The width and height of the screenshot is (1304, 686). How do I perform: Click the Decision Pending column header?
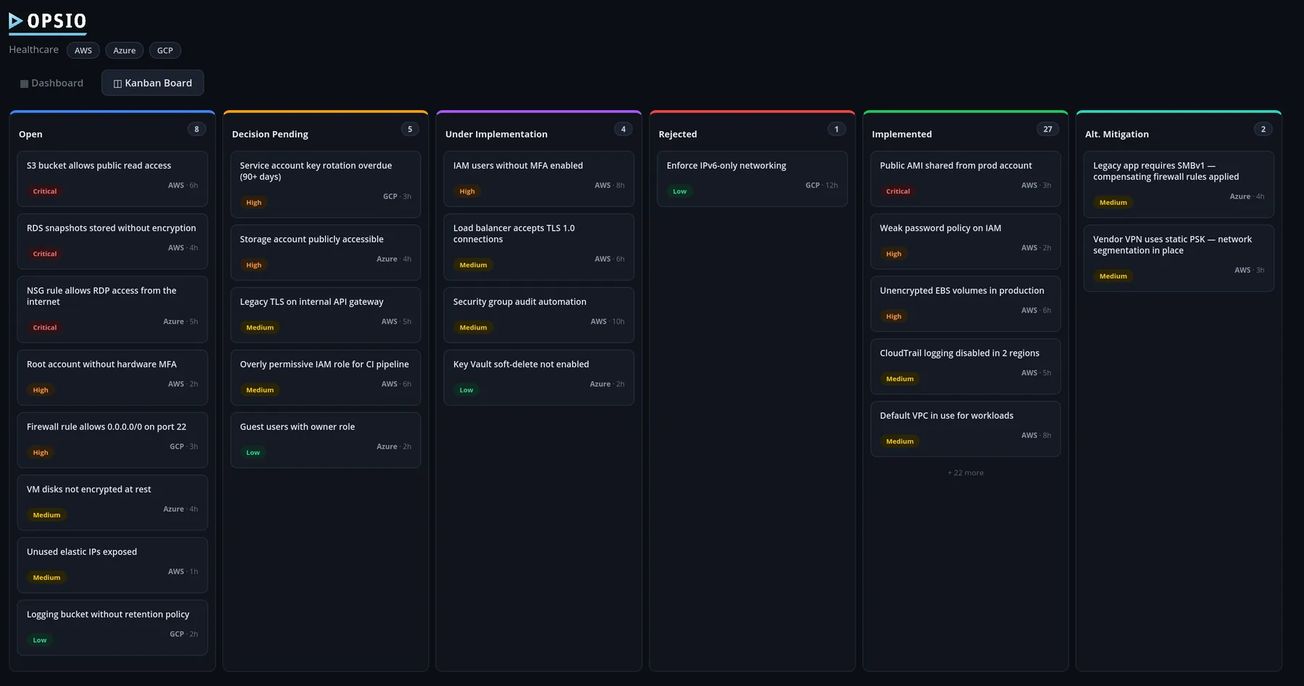270,134
